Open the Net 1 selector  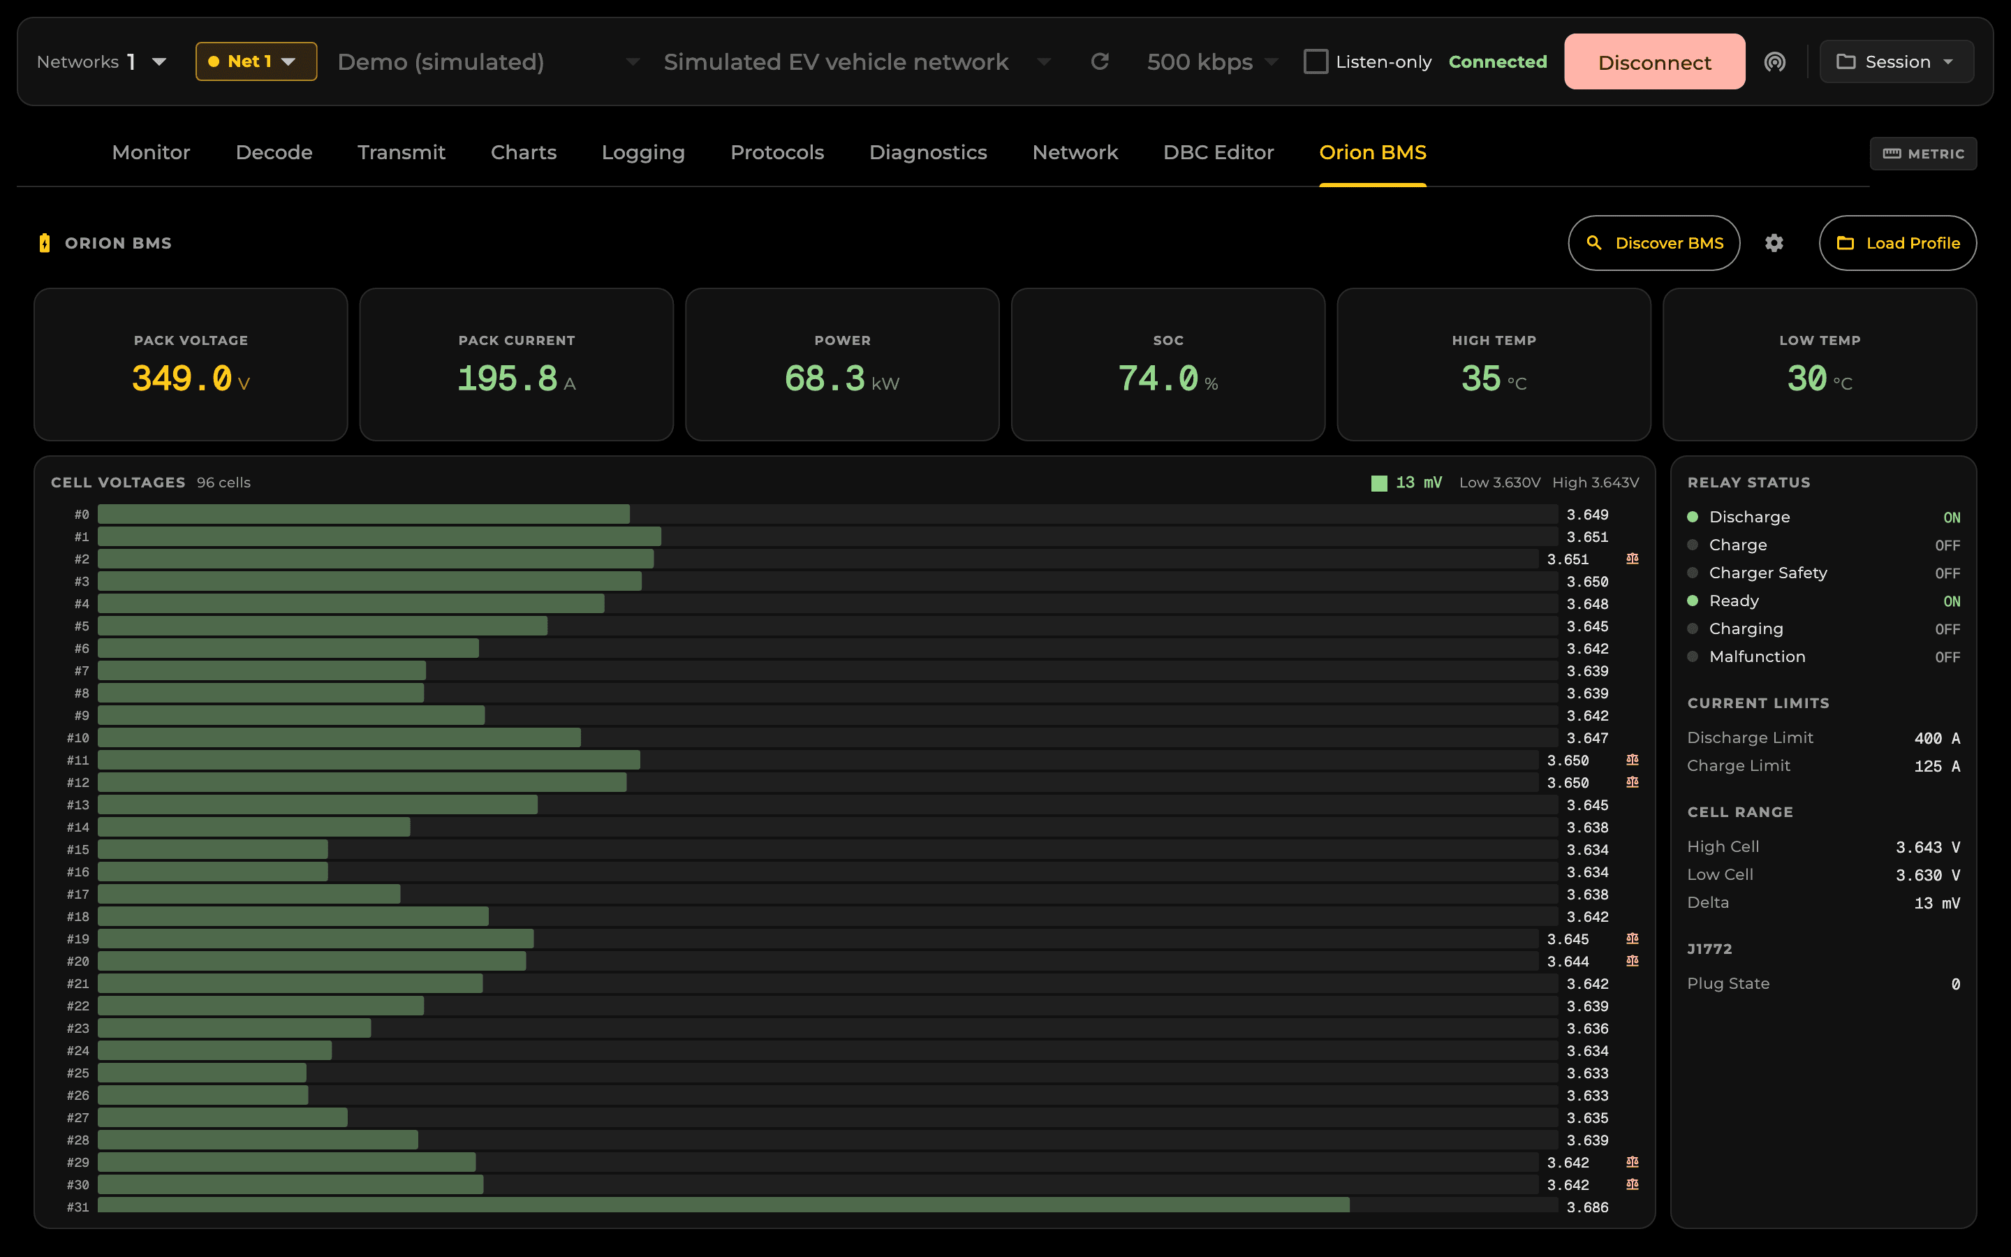(256, 61)
